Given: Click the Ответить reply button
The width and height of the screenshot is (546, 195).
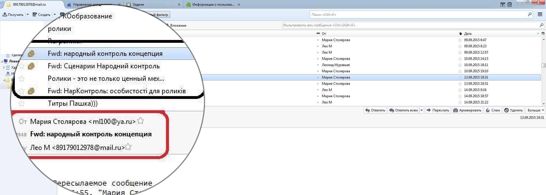Looking at the screenshot, I should (x=375, y=110).
